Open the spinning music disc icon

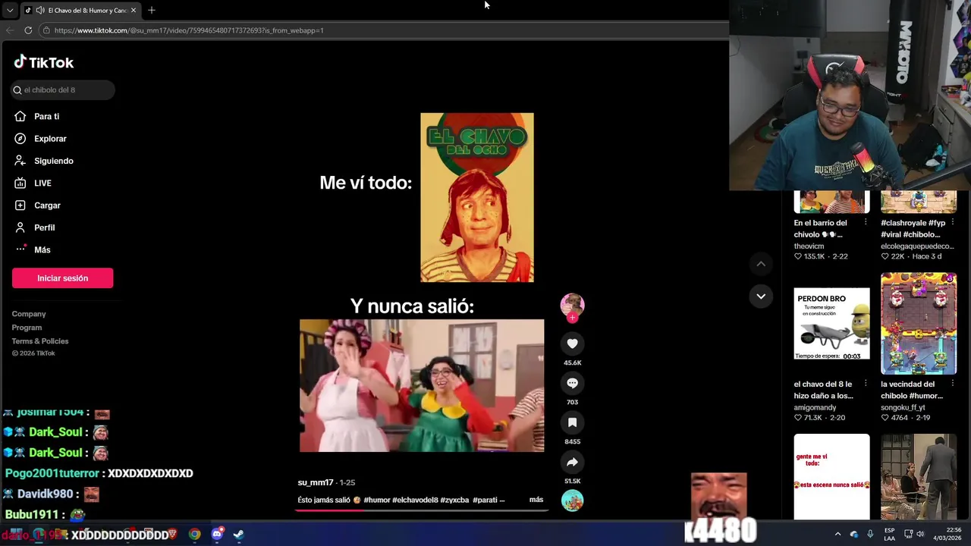572,500
